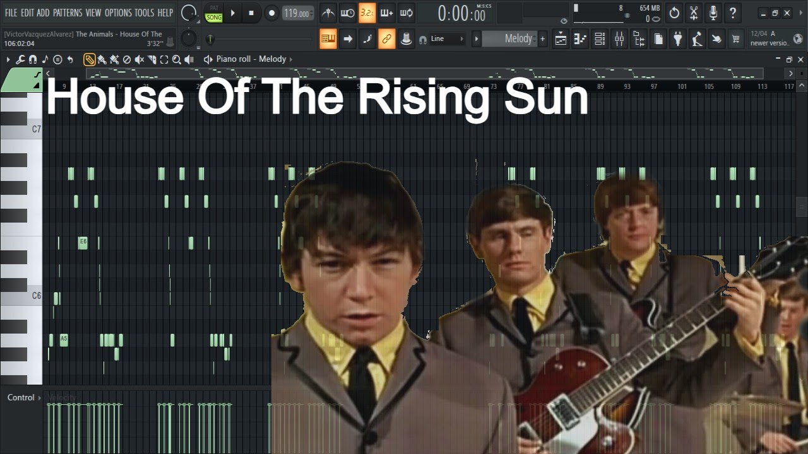Select the Paint brush tool

click(x=102, y=59)
